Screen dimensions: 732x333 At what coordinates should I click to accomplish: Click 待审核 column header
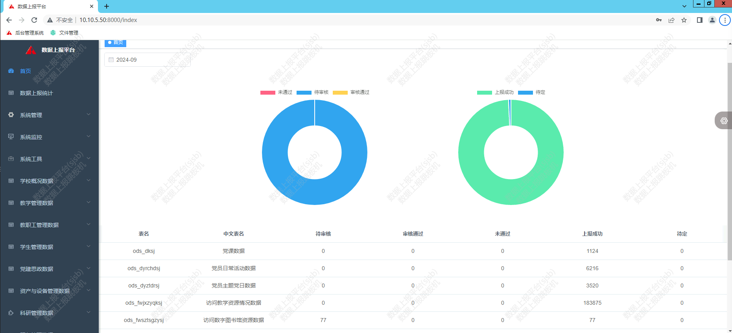(323, 234)
